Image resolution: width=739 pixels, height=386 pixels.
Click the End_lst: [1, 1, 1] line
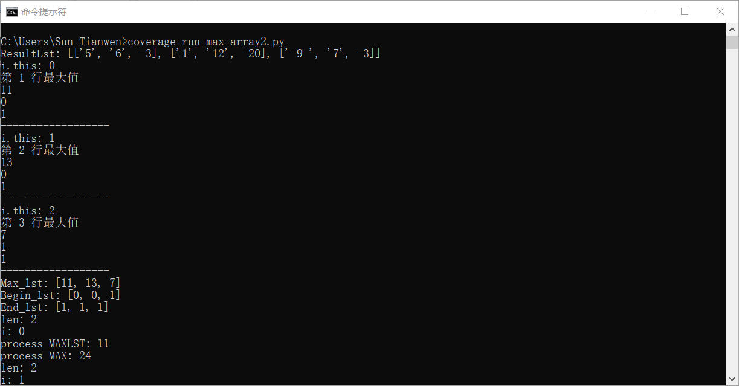pyautogui.click(x=55, y=307)
